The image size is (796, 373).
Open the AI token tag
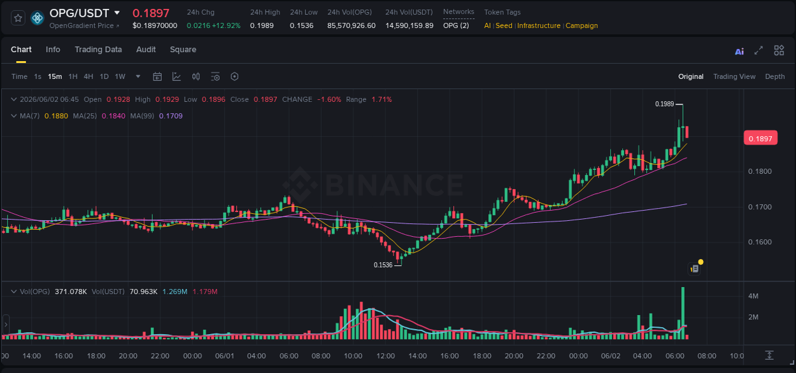coord(487,25)
